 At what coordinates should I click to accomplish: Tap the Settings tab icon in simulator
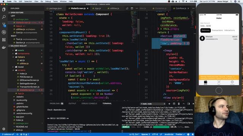[x=232, y=82]
